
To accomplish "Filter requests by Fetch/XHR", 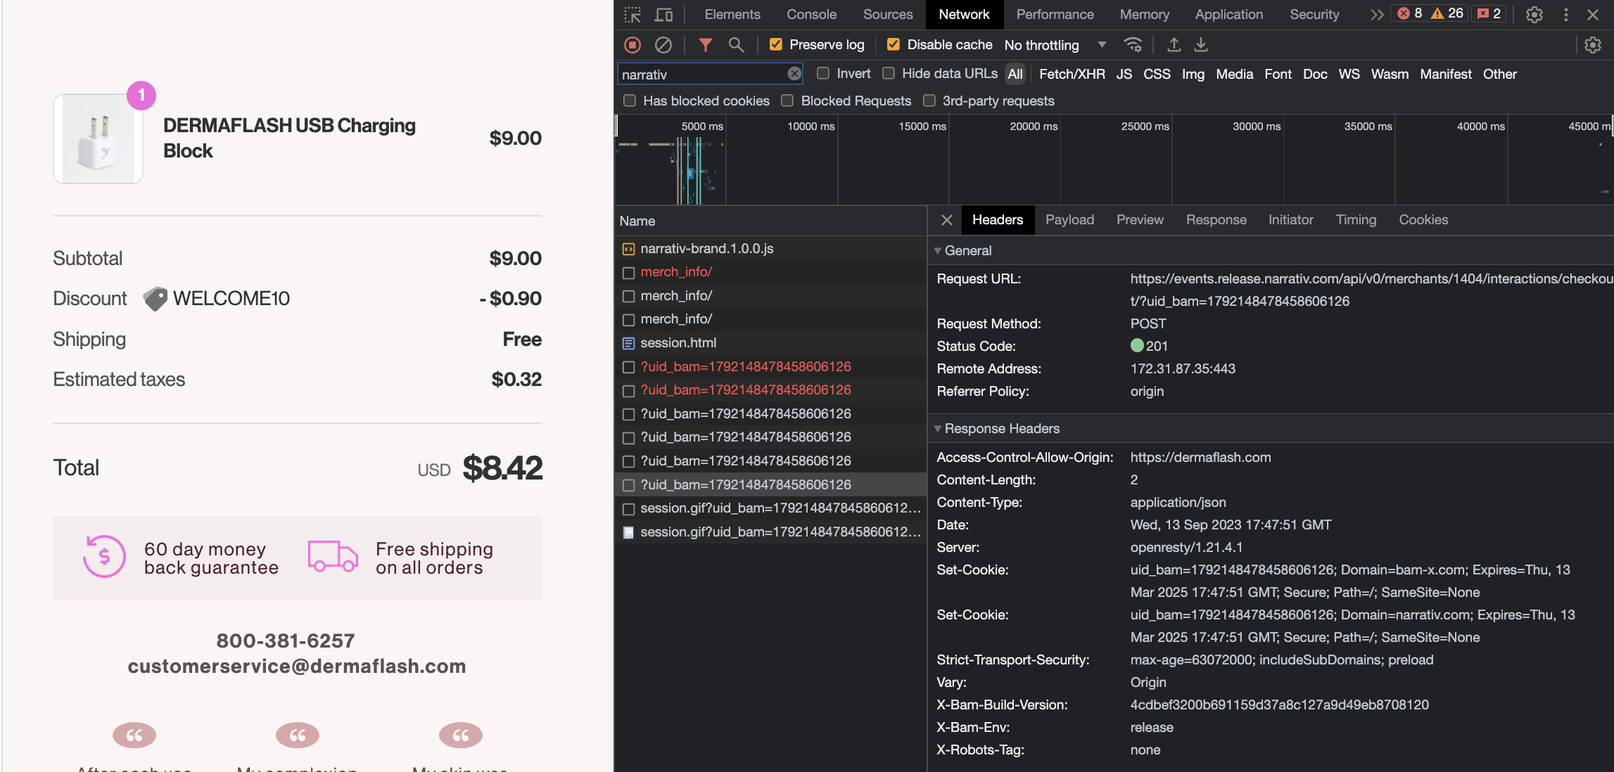I will coord(1072,74).
